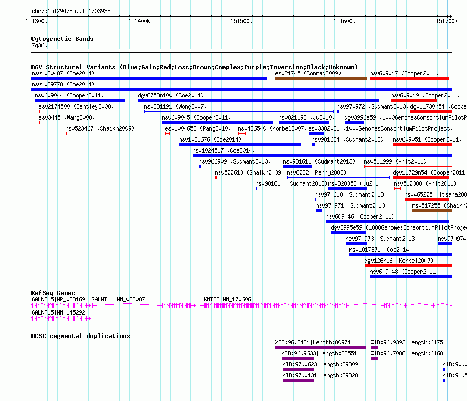This screenshot has width=467, height=401.
Task: Select the esv21745 (Conrad2009) brown bar
Action: (321, 79)
